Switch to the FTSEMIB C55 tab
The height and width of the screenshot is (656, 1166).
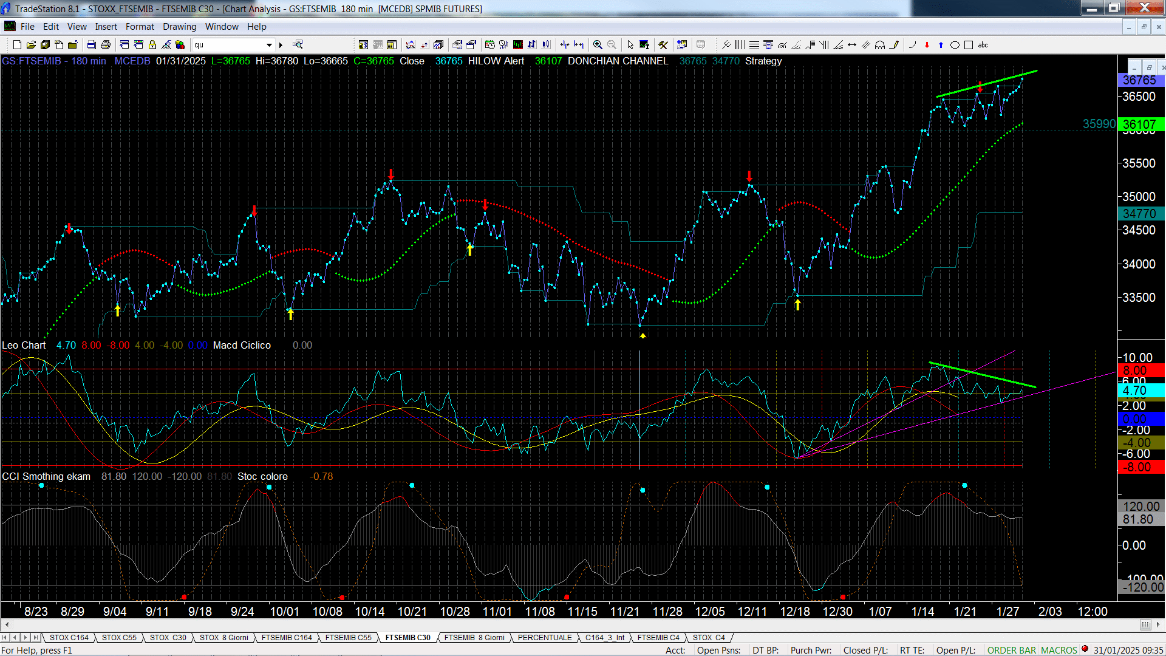click(348, 637)
